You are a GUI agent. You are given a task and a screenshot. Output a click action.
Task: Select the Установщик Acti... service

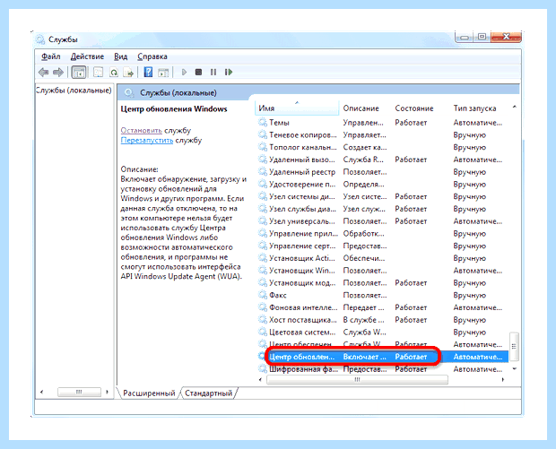click(x=382, y=258)
